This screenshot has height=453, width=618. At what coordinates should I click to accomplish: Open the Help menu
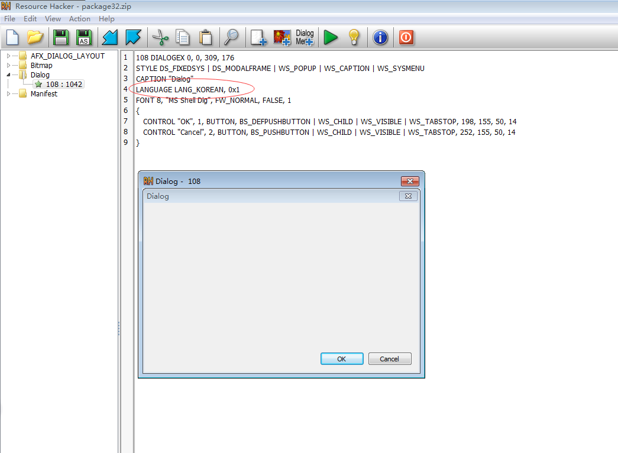pos(106,18)
